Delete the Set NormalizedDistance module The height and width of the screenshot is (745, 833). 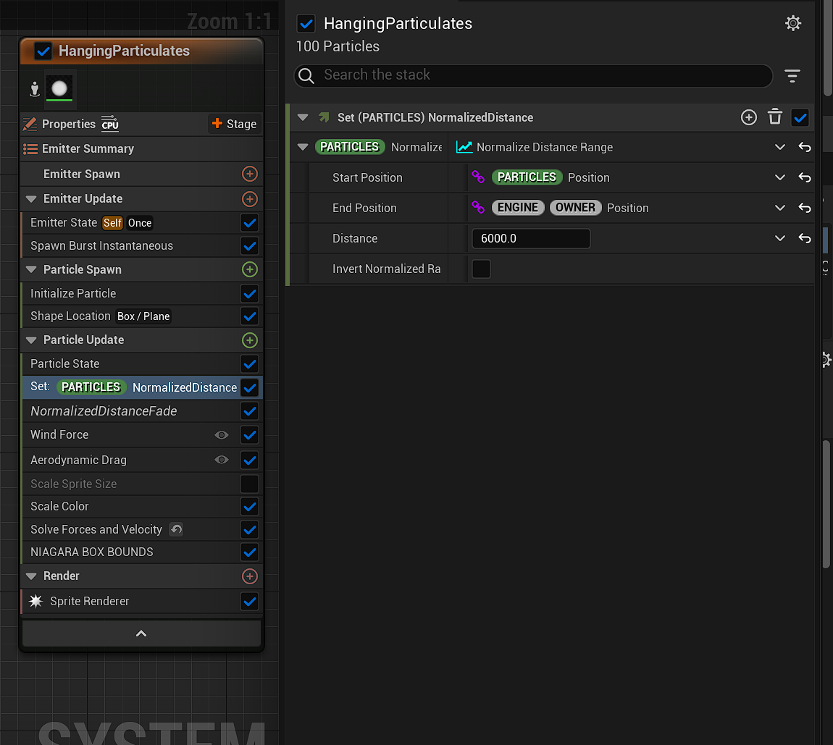click(775, 117)
